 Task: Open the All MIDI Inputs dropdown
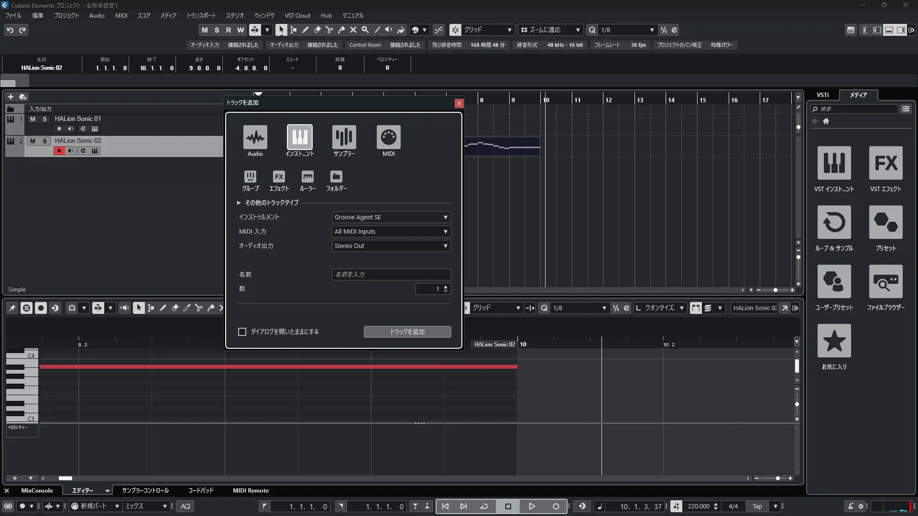point(391,232)
